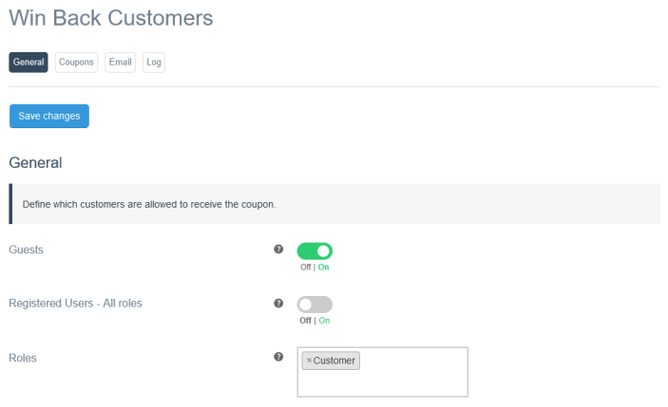The image size is (668, 407).
Task: Select the Customer tag text
Action: click(334, 361)
